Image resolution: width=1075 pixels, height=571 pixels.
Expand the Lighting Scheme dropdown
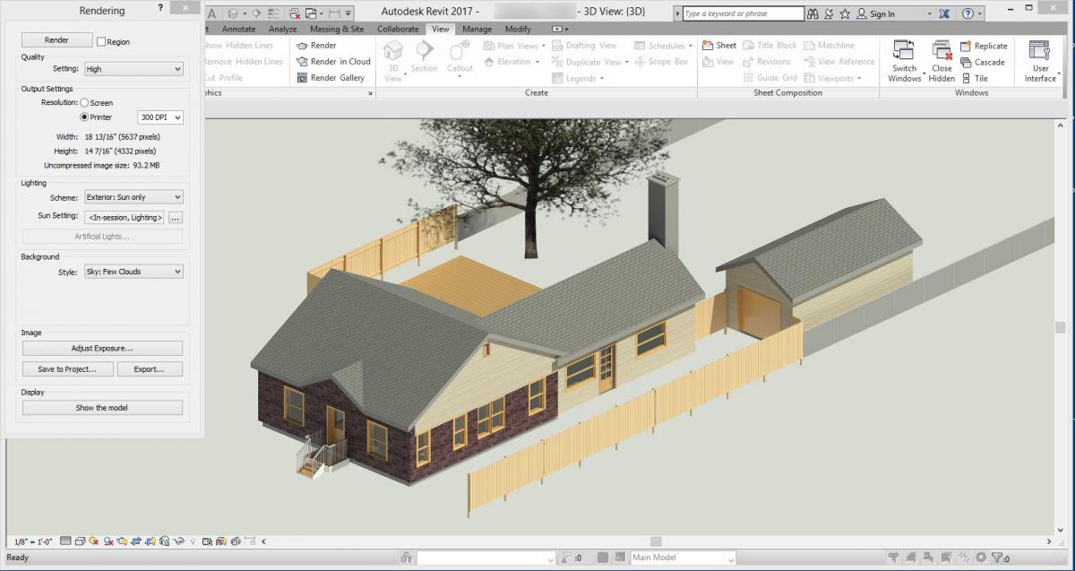click(x=133, y=197)
